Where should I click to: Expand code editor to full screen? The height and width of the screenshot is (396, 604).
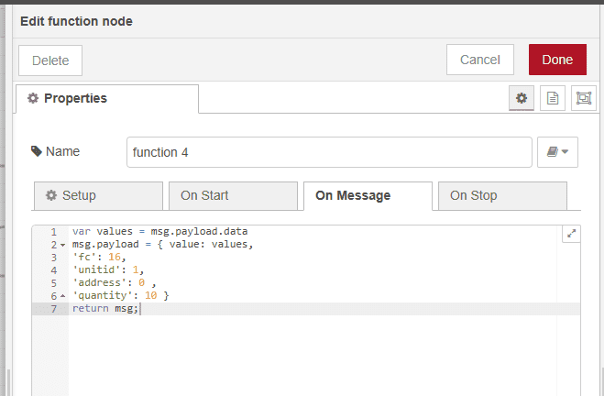pos(571,234)
